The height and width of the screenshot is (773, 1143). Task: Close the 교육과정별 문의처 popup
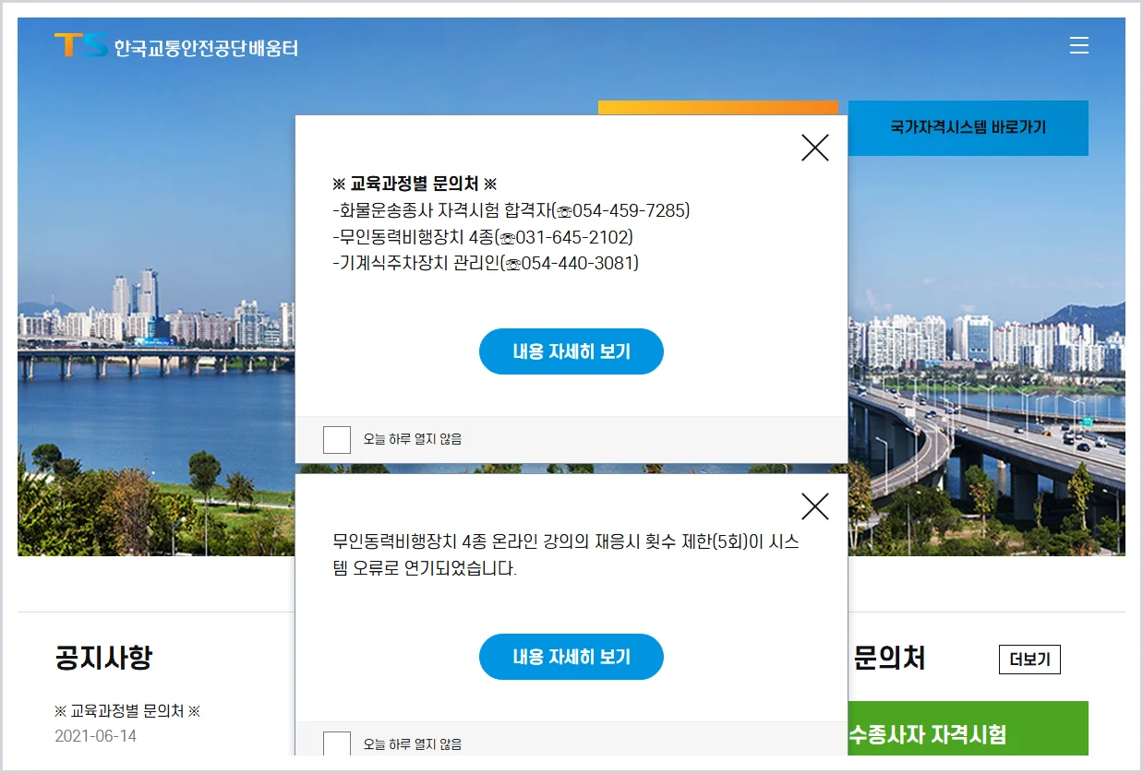[814, 148]
